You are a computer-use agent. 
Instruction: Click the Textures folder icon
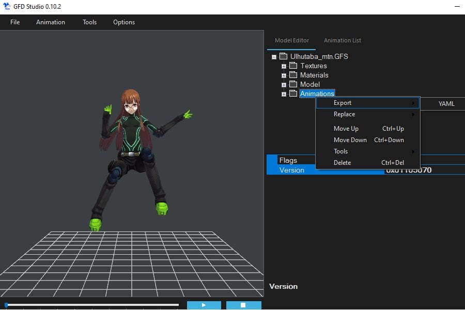pos(293,65)
